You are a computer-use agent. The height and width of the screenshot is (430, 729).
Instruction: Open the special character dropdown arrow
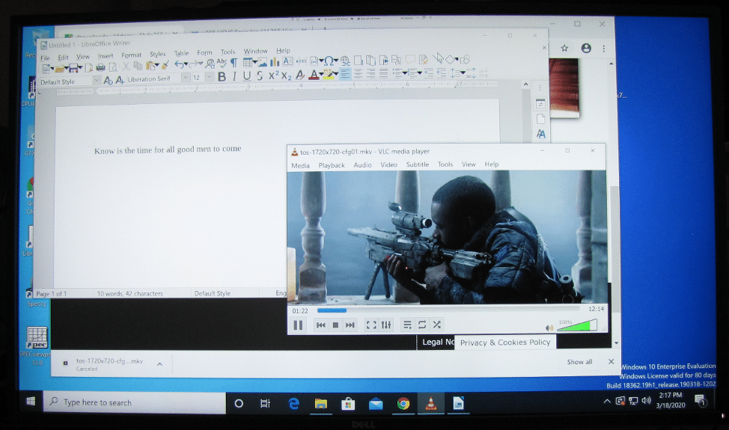[336, 61]
